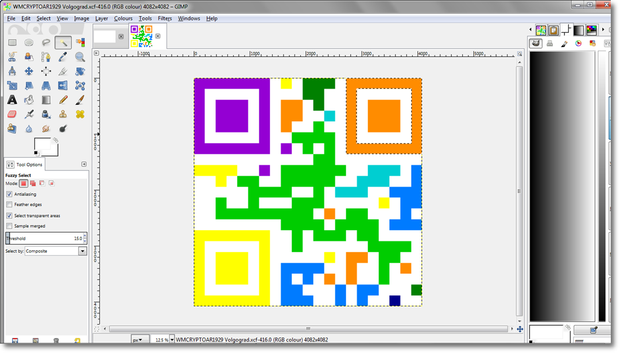
Task: Pick the Bucket Fill tool
Action: coord(29,100)
